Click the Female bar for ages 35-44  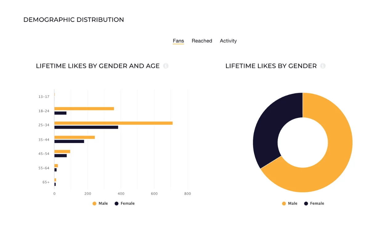[69, 141]
